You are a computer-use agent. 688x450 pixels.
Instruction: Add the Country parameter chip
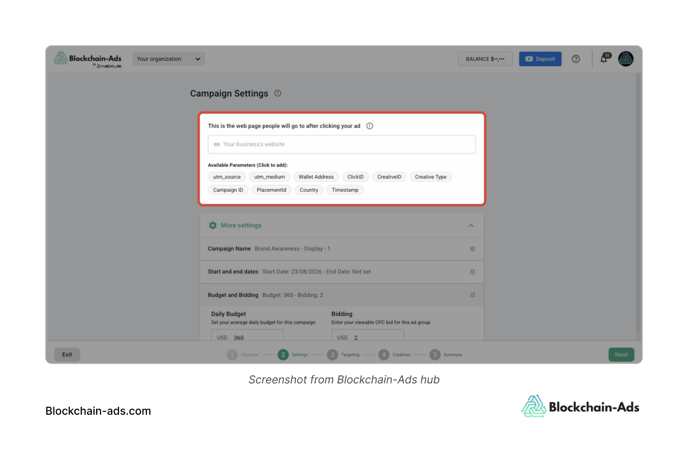[x=309, y=190]
